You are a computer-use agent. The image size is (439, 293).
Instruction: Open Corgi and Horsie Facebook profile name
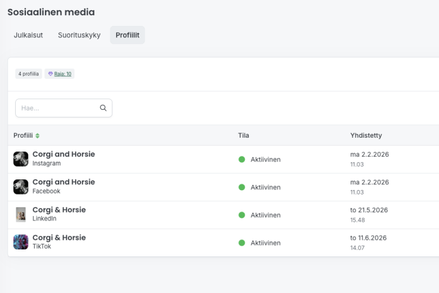(64, 182)
